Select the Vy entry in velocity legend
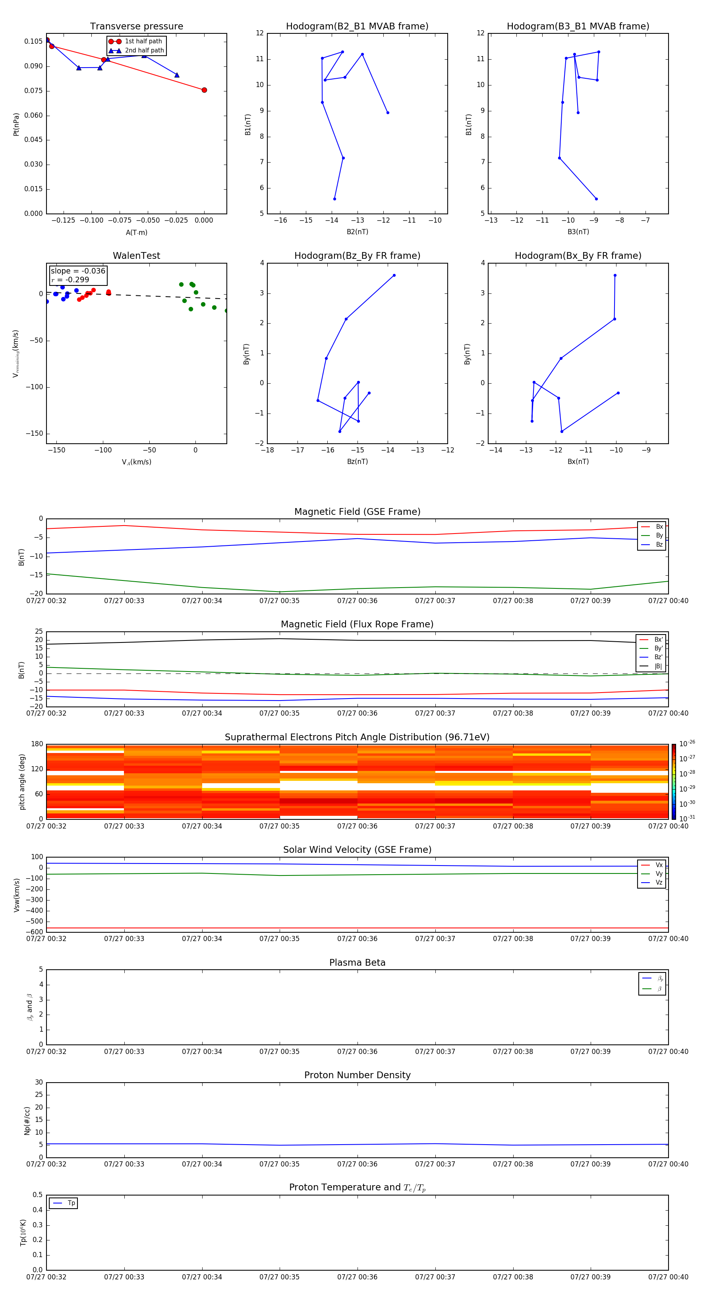Image resolution: width=715 pixels, height=1312 pixels. coord(652,873)
